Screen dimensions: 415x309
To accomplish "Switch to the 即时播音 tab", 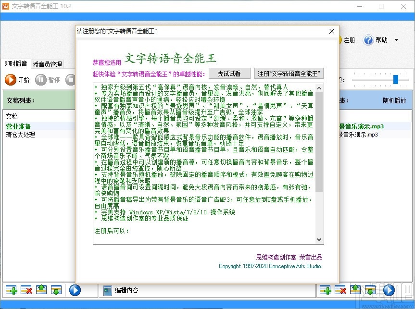I will (x=14, y=63).
